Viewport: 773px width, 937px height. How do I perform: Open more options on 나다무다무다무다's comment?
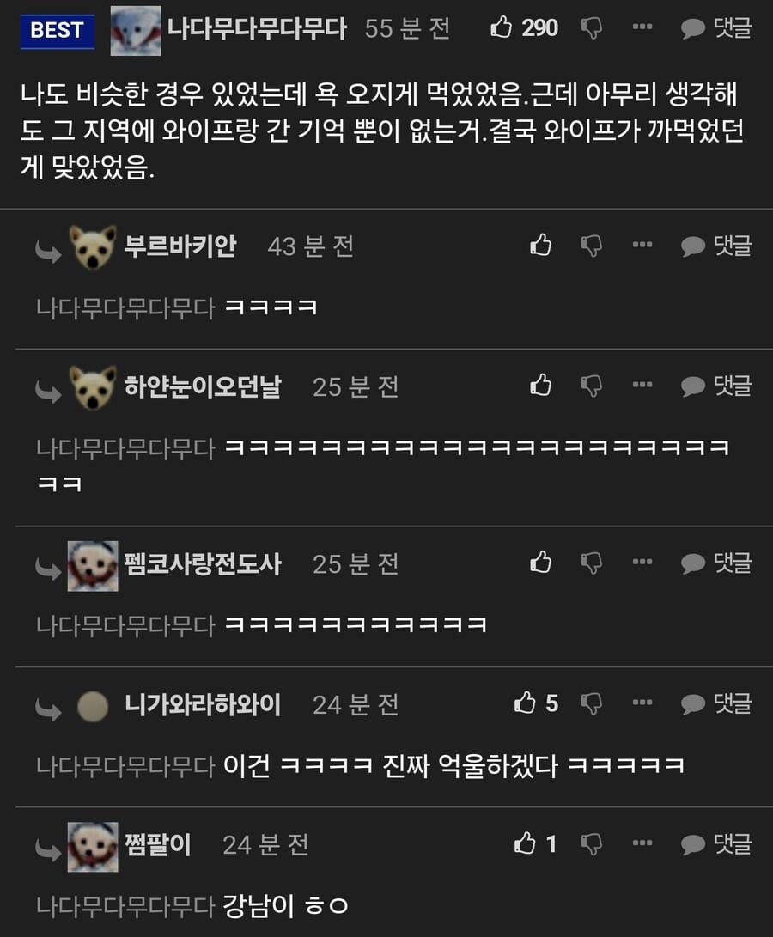642,27
